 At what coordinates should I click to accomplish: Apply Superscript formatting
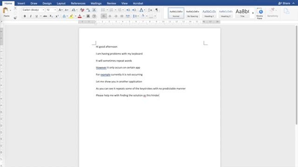point(57,16)
